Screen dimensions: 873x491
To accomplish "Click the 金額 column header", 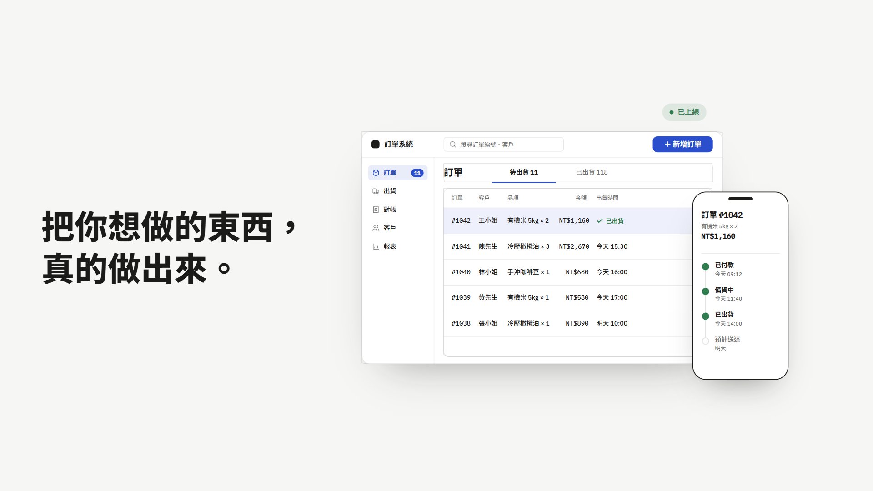I will pos(581,198).
